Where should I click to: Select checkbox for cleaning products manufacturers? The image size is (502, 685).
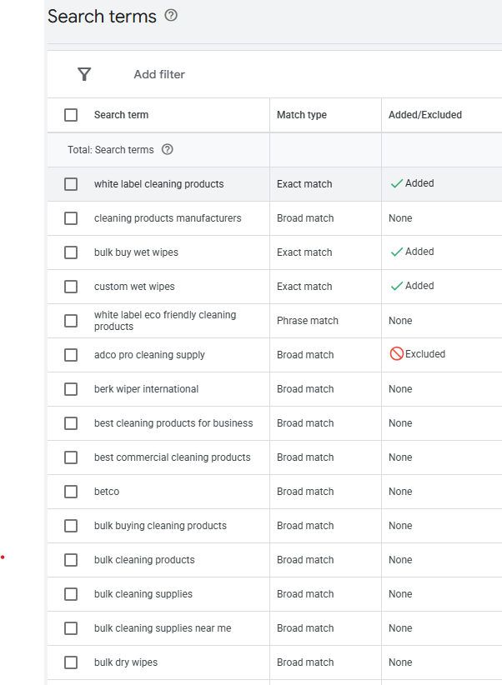point(71,218)
